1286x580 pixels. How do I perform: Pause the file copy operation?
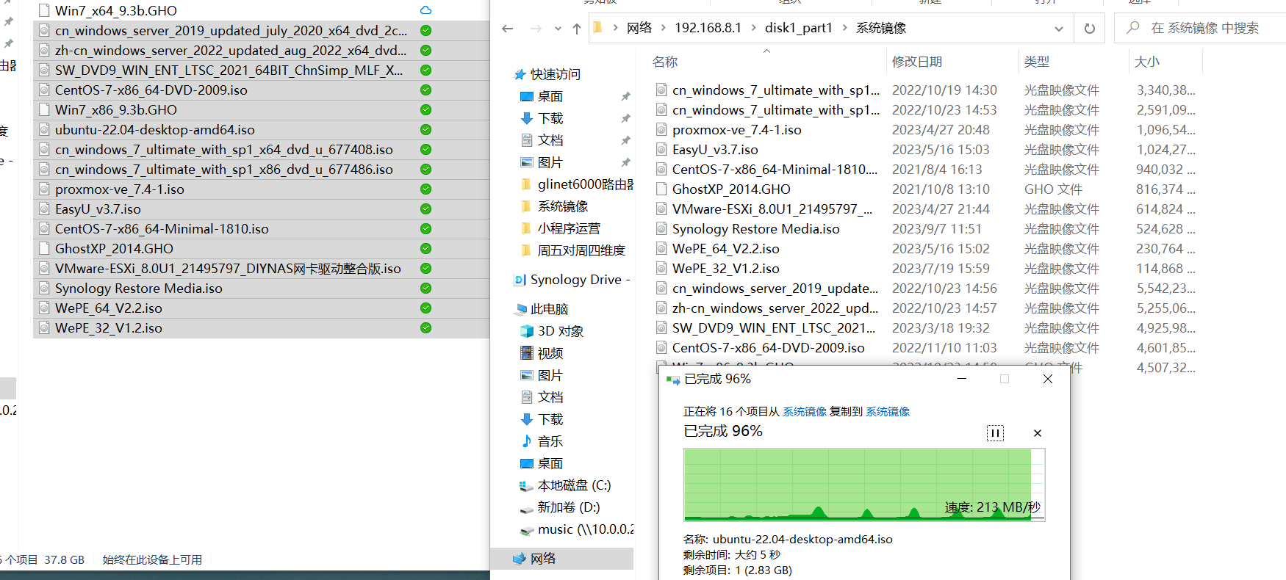[995, 433]
